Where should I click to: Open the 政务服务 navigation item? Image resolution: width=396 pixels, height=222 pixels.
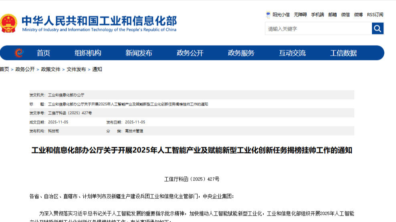pos(241,53)
